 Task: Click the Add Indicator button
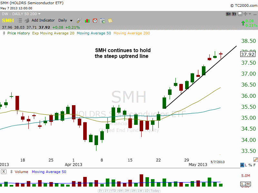tap(43, 20)
